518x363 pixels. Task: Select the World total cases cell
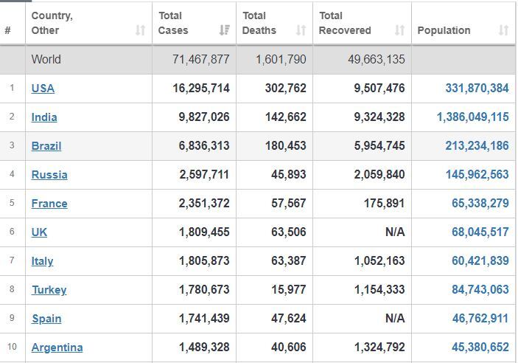click(195, 60)
